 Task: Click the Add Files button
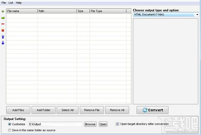pos(19,110)
